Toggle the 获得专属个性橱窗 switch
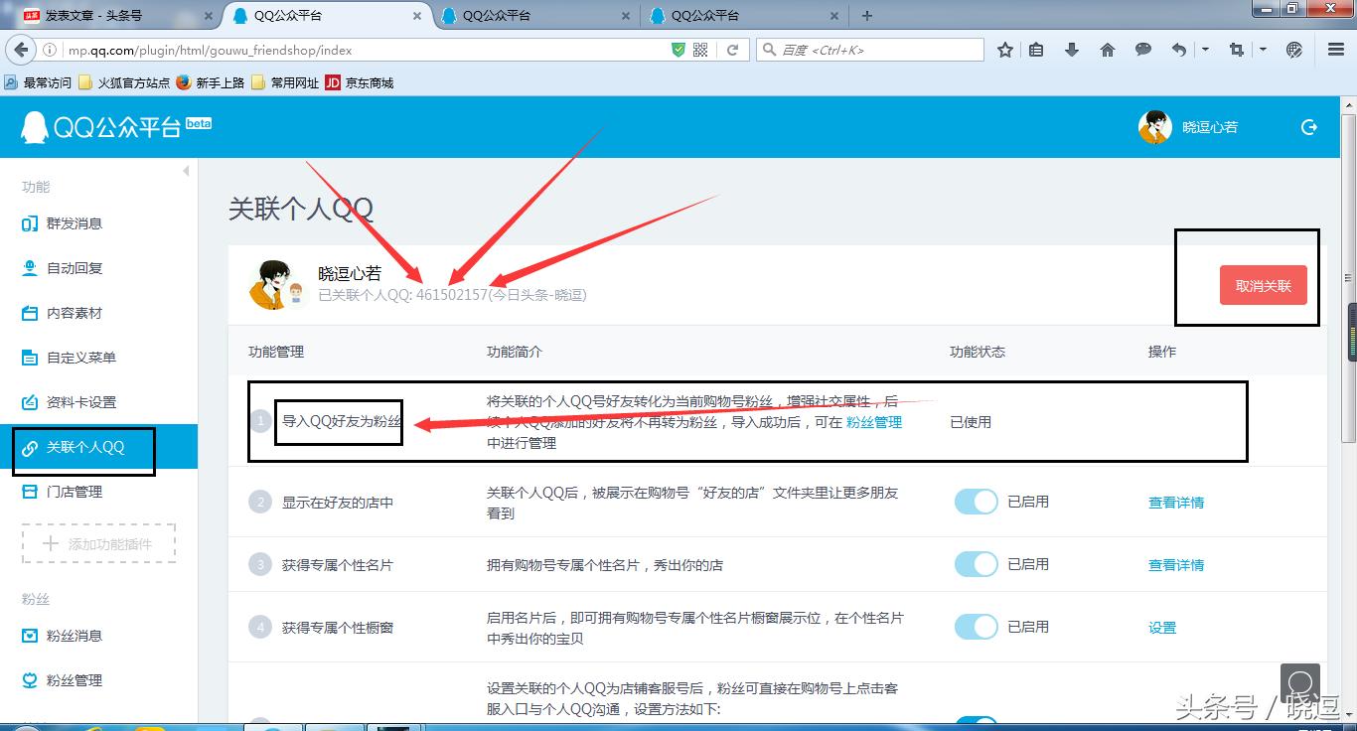This screenshot has width=1357, height=731. (x=976, y=627)
